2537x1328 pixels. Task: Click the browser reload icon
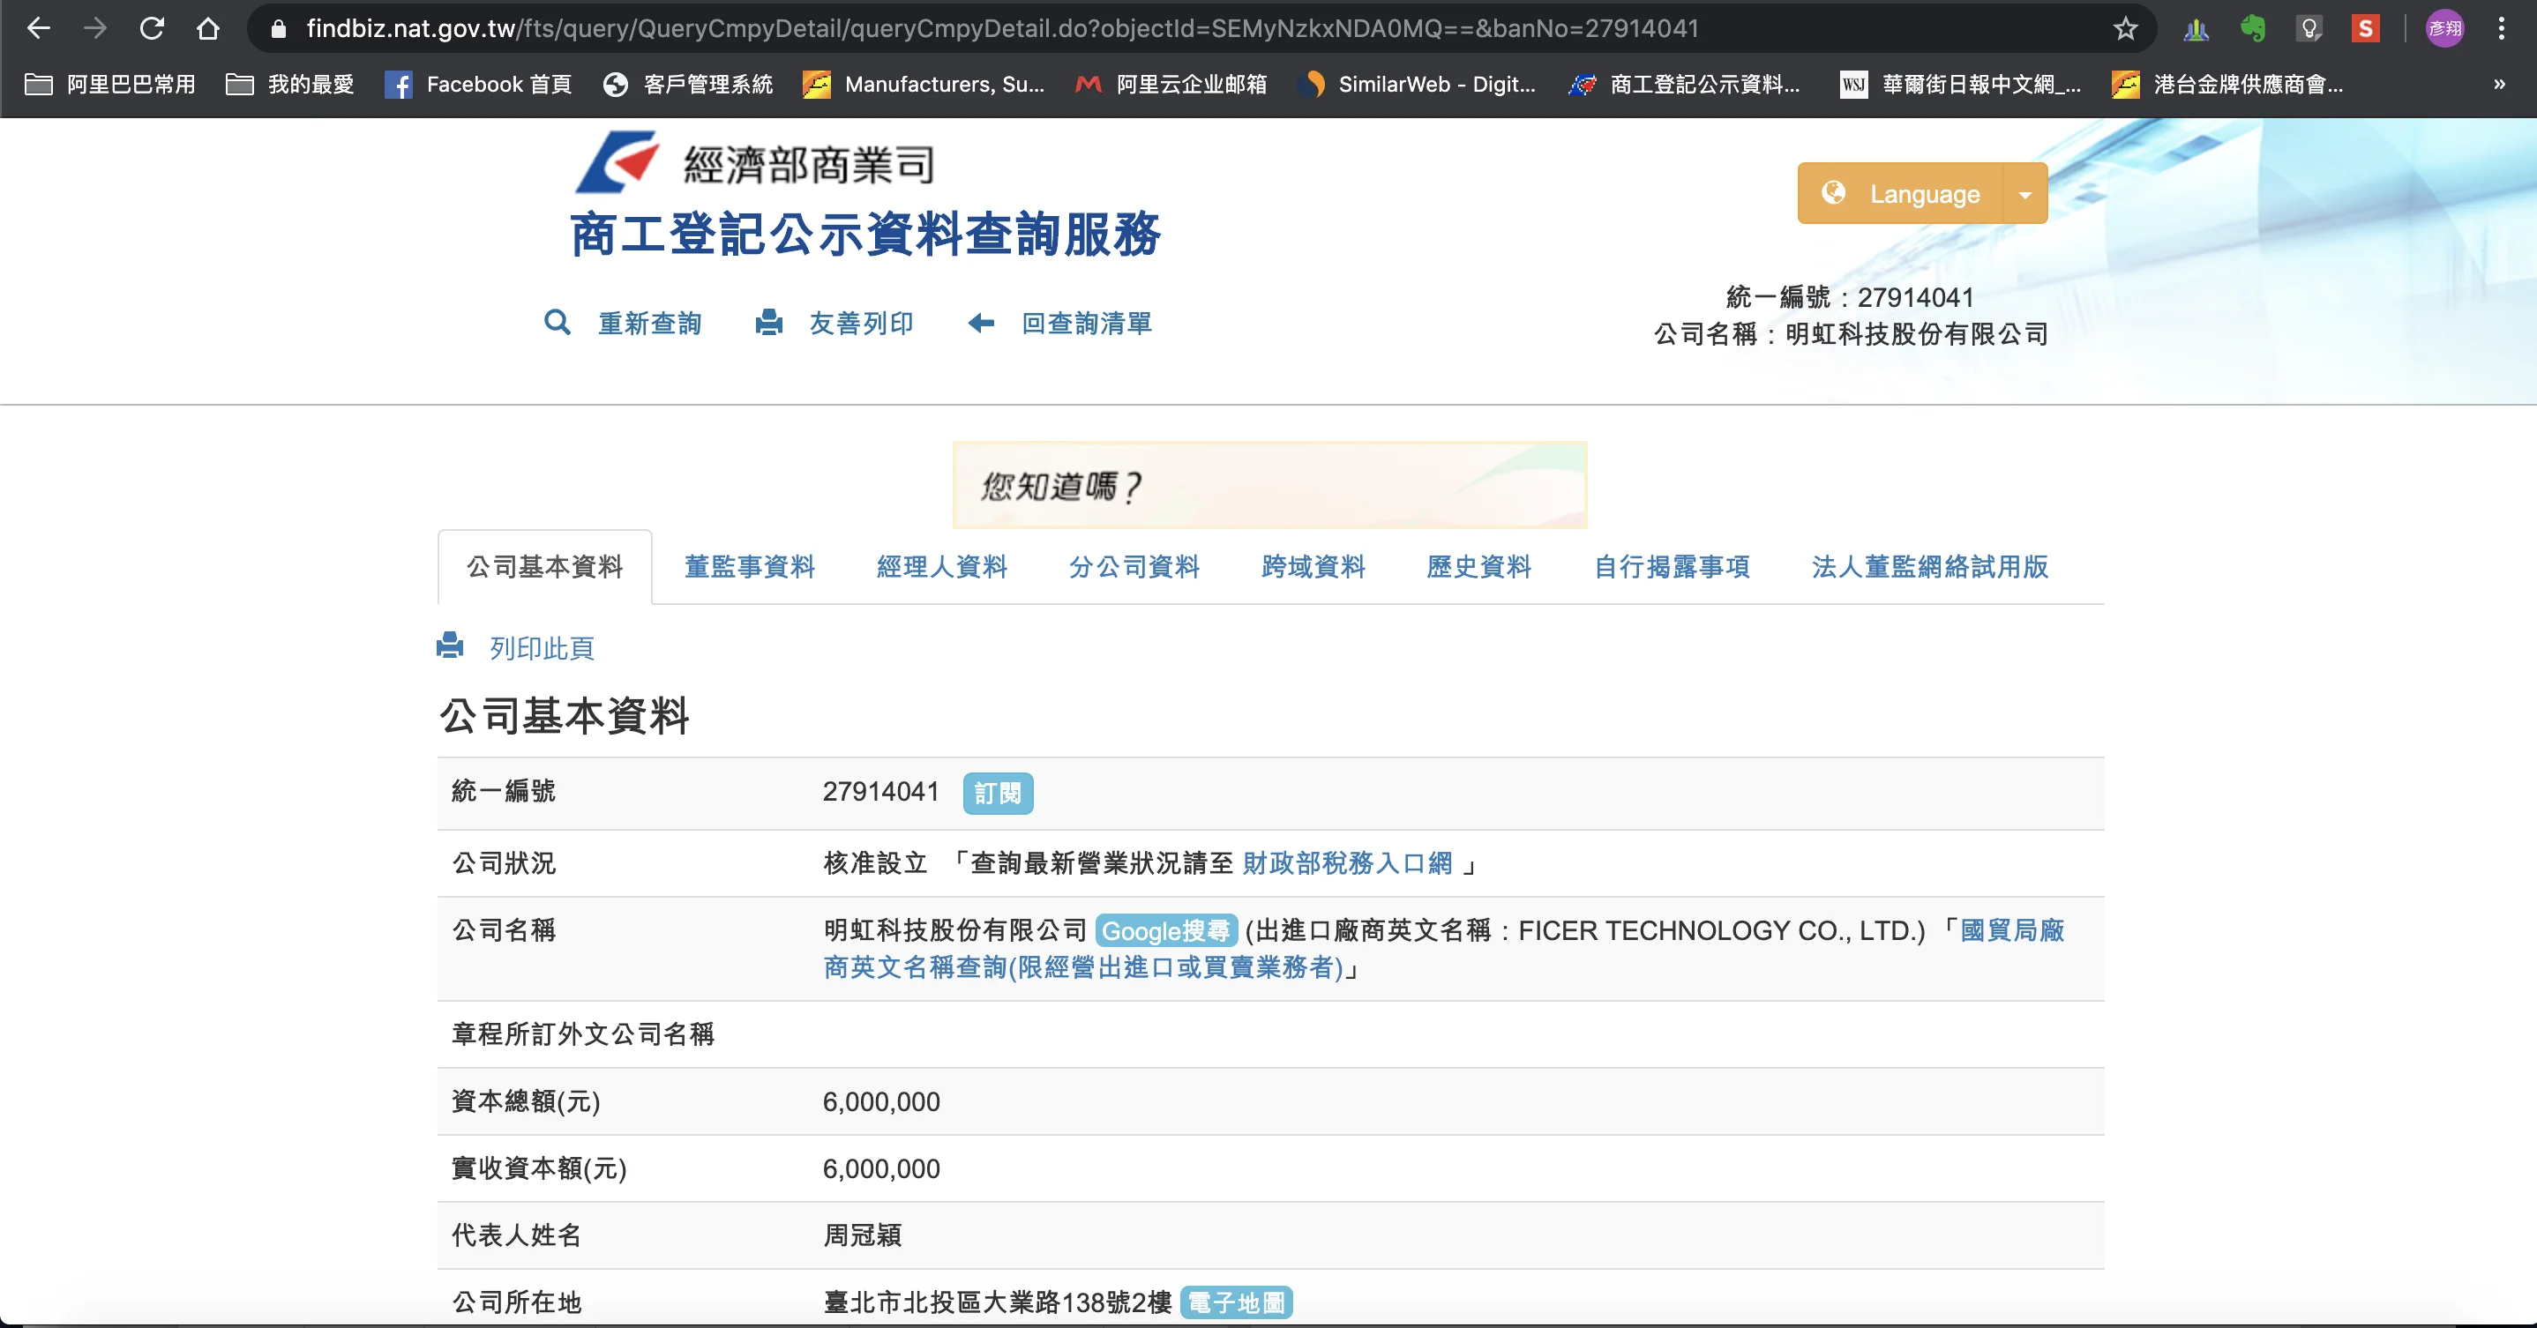click(152, 28)
